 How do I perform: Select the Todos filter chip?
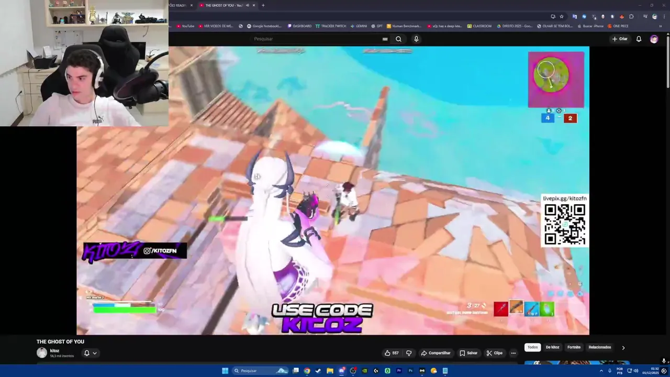[532, 347]
